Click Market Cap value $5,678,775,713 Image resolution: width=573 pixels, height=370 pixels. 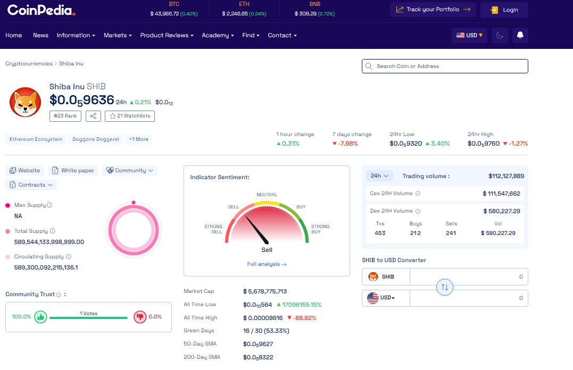pos(265,291)
